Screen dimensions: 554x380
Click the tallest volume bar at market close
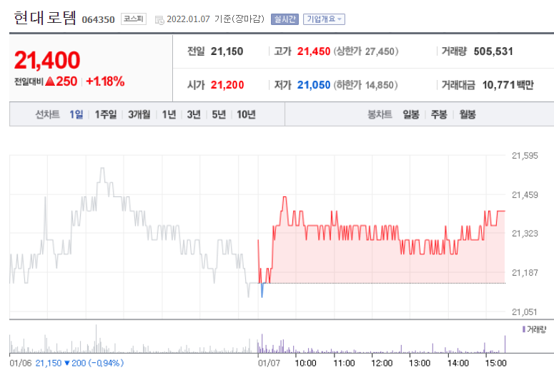click(x=505, y=344)
